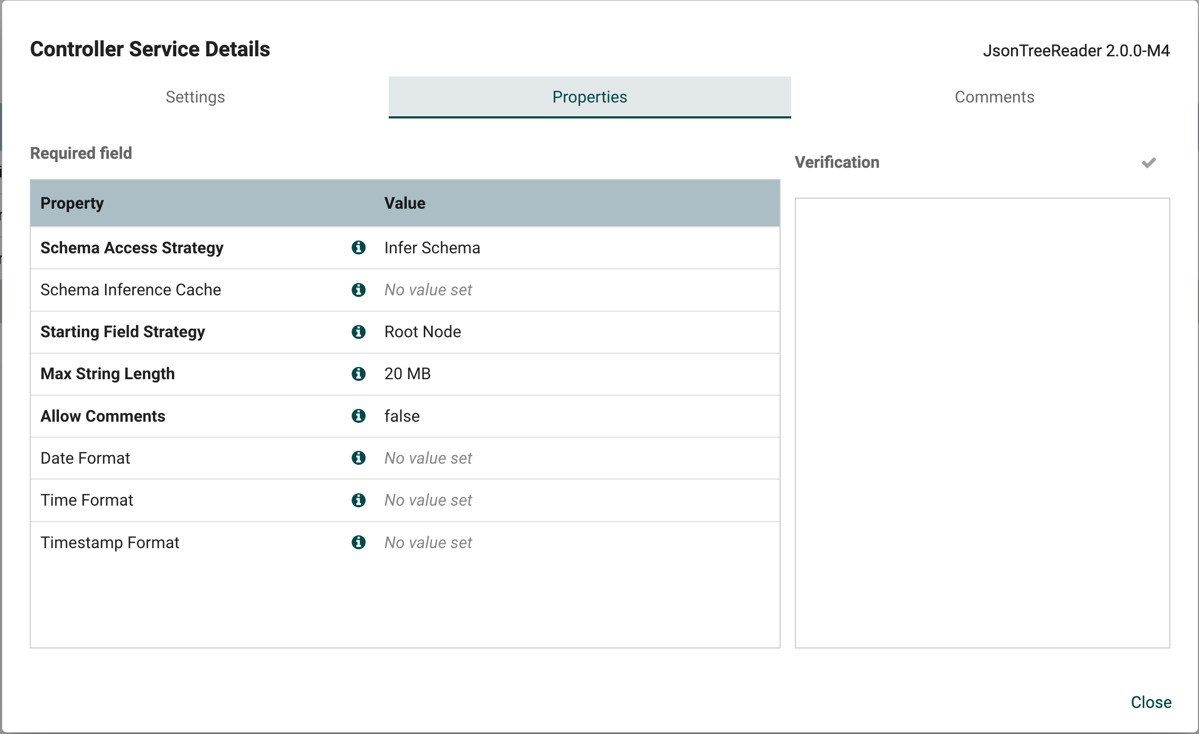Viewport: 1199px width, 734px height.
Task: Select the Properties tab
Action: click(589, 97)
